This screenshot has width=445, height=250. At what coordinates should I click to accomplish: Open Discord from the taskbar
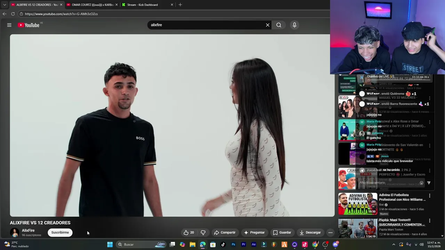pyautogui.click(x=335, y=244)
